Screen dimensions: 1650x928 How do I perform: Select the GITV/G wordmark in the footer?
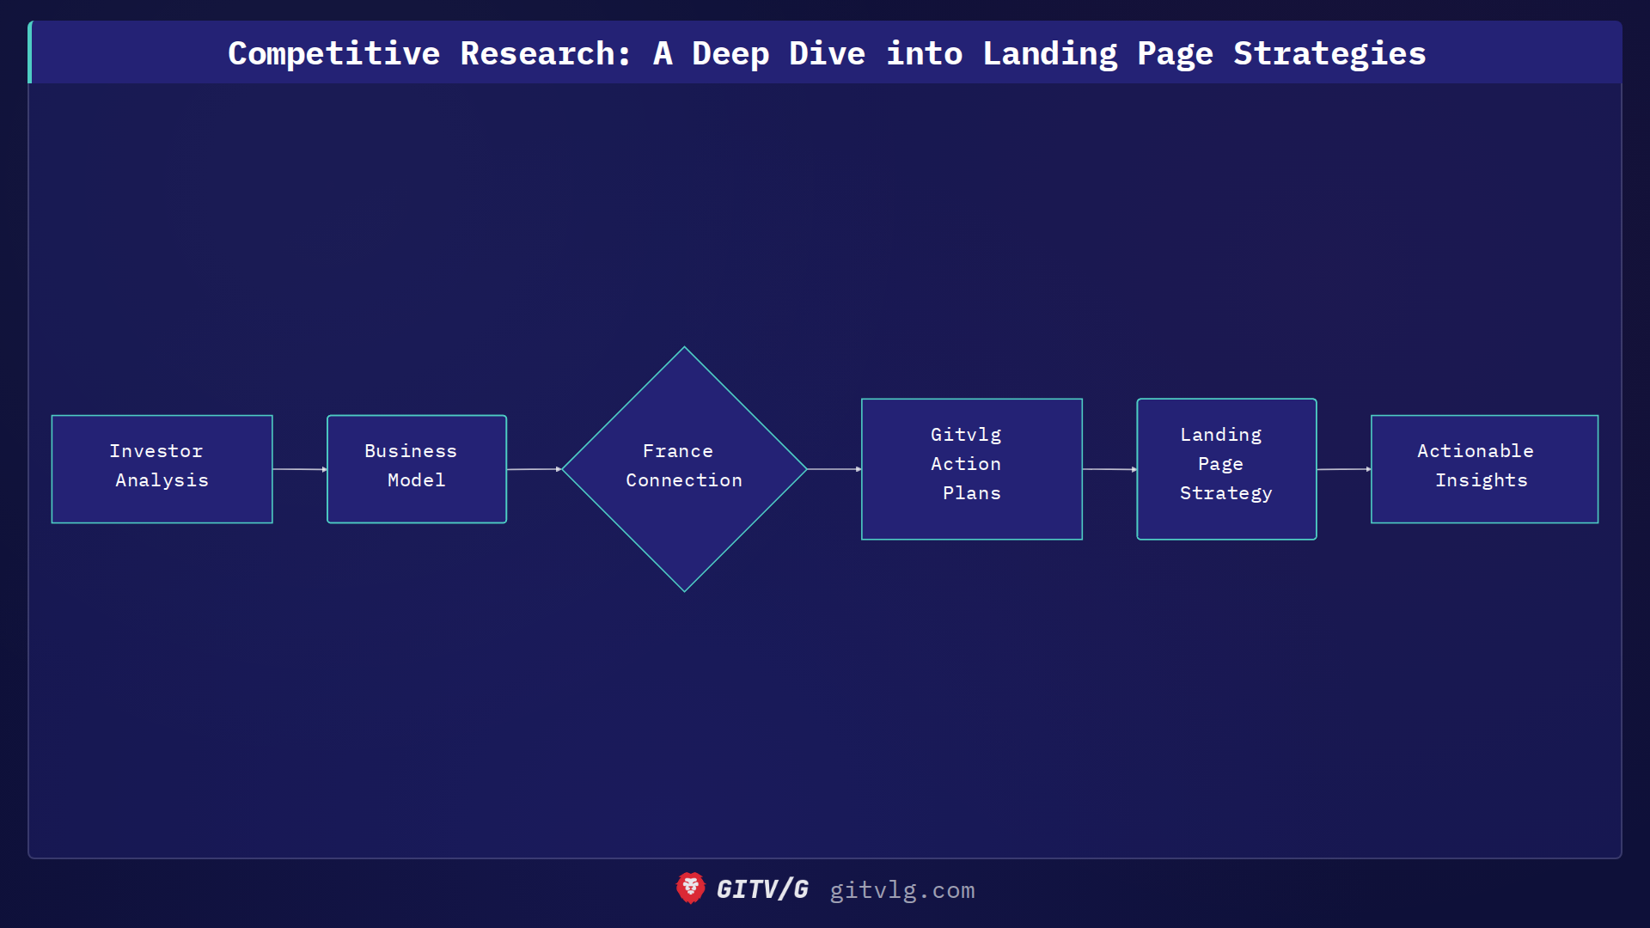tap(761, 890)
